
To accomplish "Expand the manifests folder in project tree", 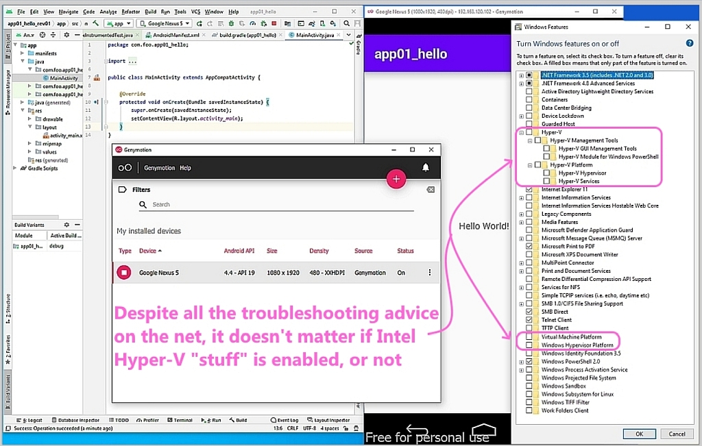I will (23, 53).
